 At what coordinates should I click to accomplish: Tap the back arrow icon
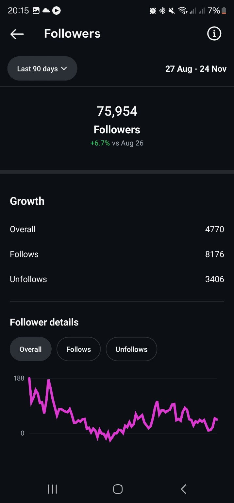17,34
